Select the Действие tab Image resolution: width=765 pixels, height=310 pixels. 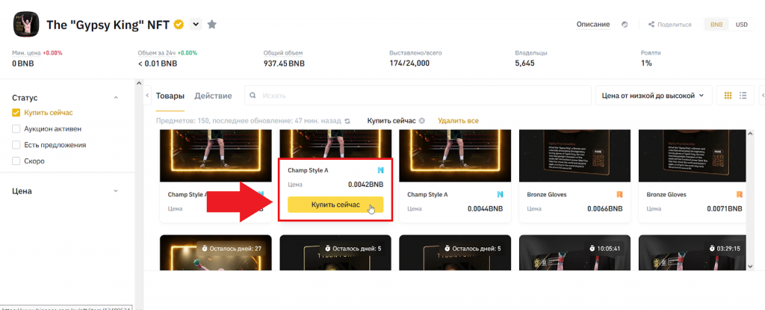(x=213, y=96)
